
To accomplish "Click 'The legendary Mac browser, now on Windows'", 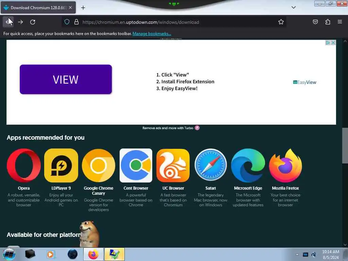I will (211, 200).
